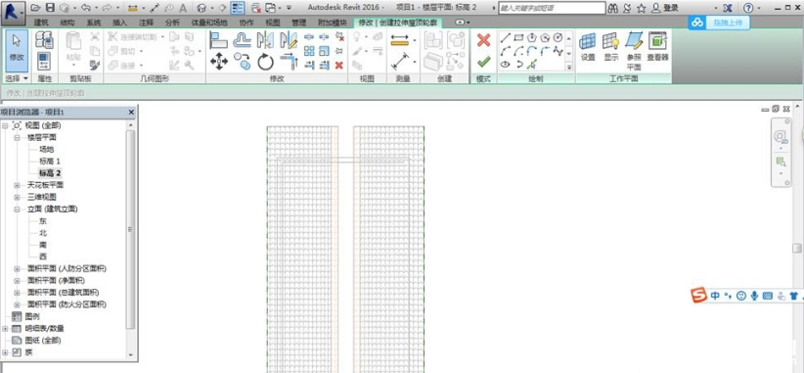This screenshot has height=373, width=804.
Task: Open the 标高 1 floor plan
Action: (x=50, y=162)
